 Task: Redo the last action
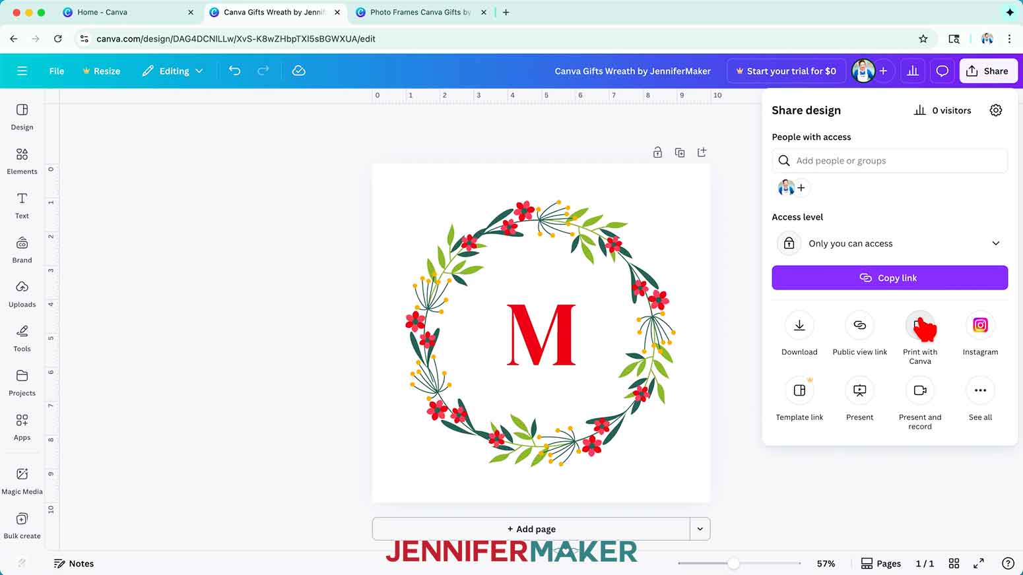point(263,71)
